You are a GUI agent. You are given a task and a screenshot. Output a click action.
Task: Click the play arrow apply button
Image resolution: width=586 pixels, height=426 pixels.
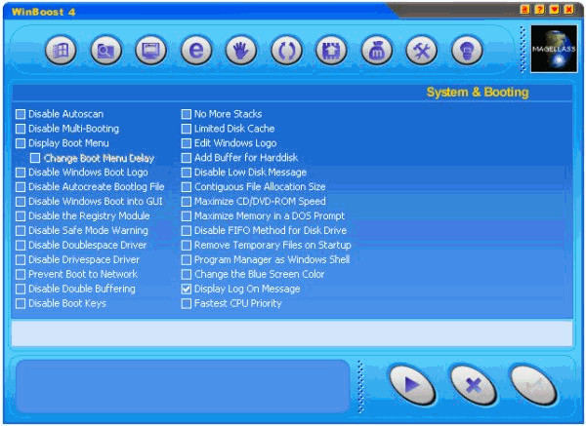[x=412, y=385]
